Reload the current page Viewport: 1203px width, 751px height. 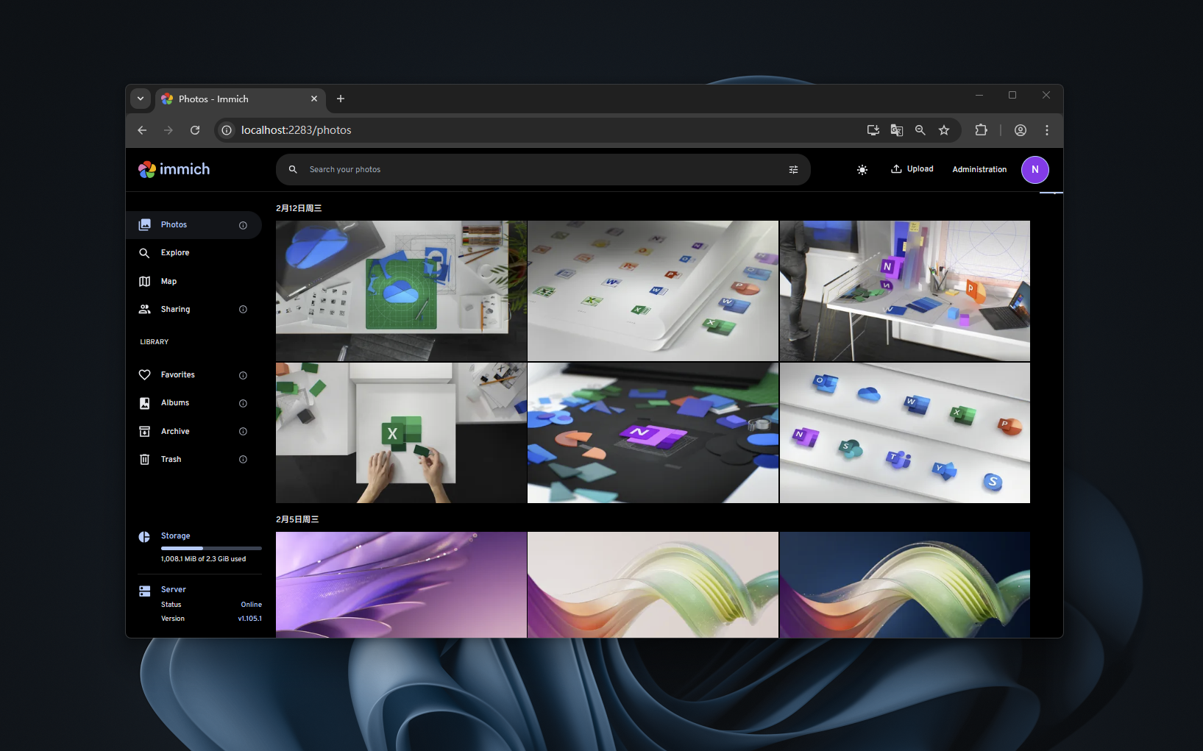click(195, 130)
